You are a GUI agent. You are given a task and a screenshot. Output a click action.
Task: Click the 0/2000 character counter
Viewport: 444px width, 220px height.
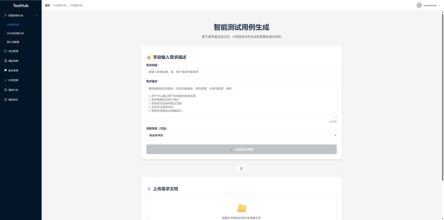(x=333, y=121)
